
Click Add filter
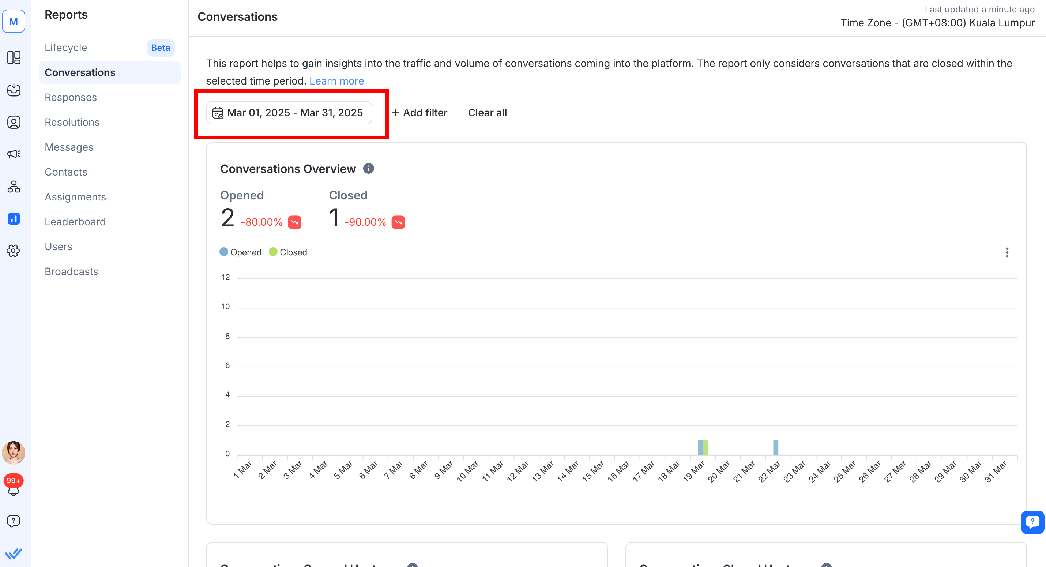tap(419, 113)
